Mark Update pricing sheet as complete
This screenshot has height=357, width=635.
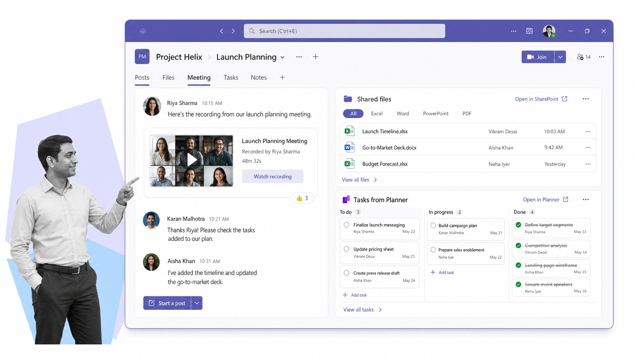coord(347,249)
